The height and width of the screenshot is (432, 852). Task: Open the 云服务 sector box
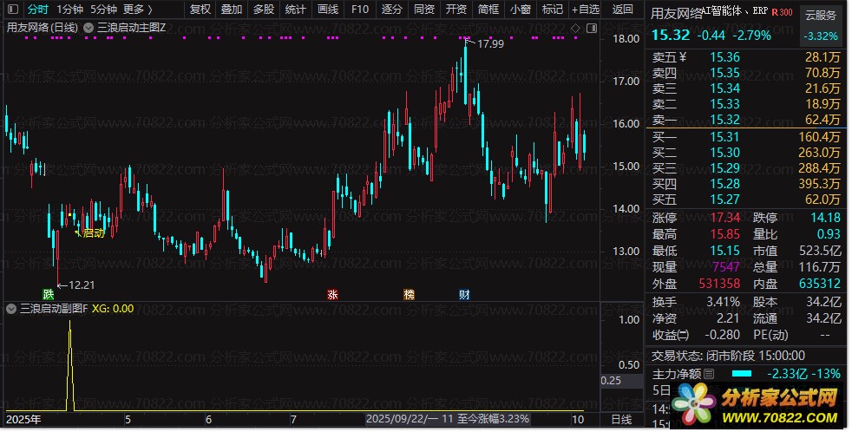[821, 25]
